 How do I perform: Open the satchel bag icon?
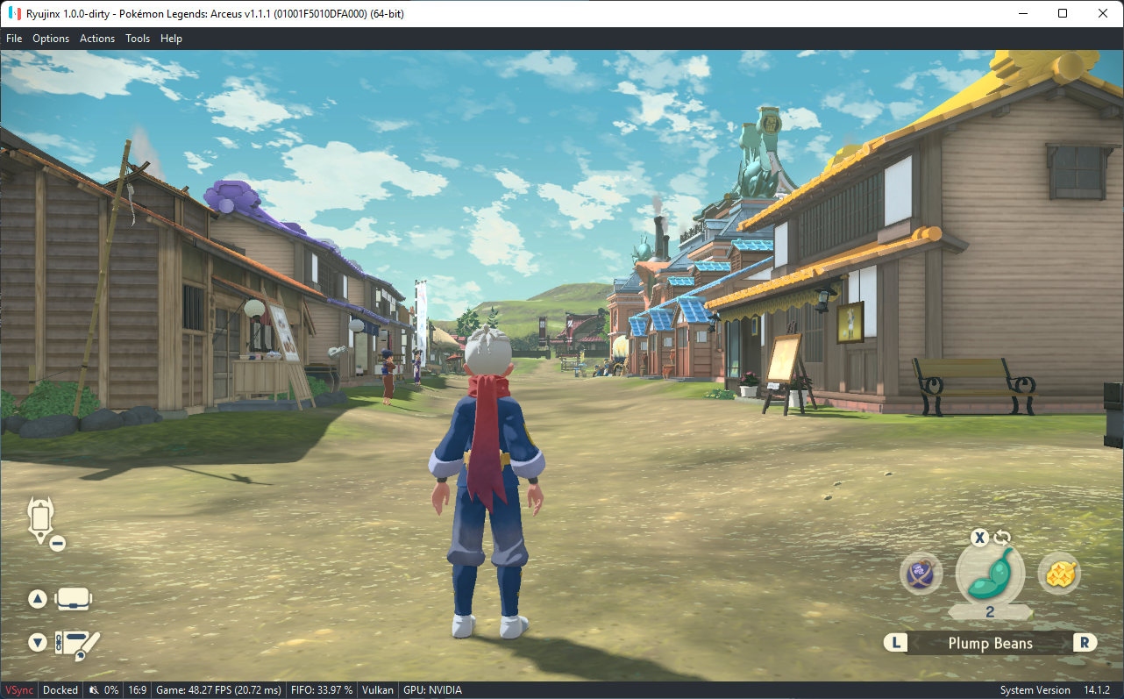(x=74, y=599)
